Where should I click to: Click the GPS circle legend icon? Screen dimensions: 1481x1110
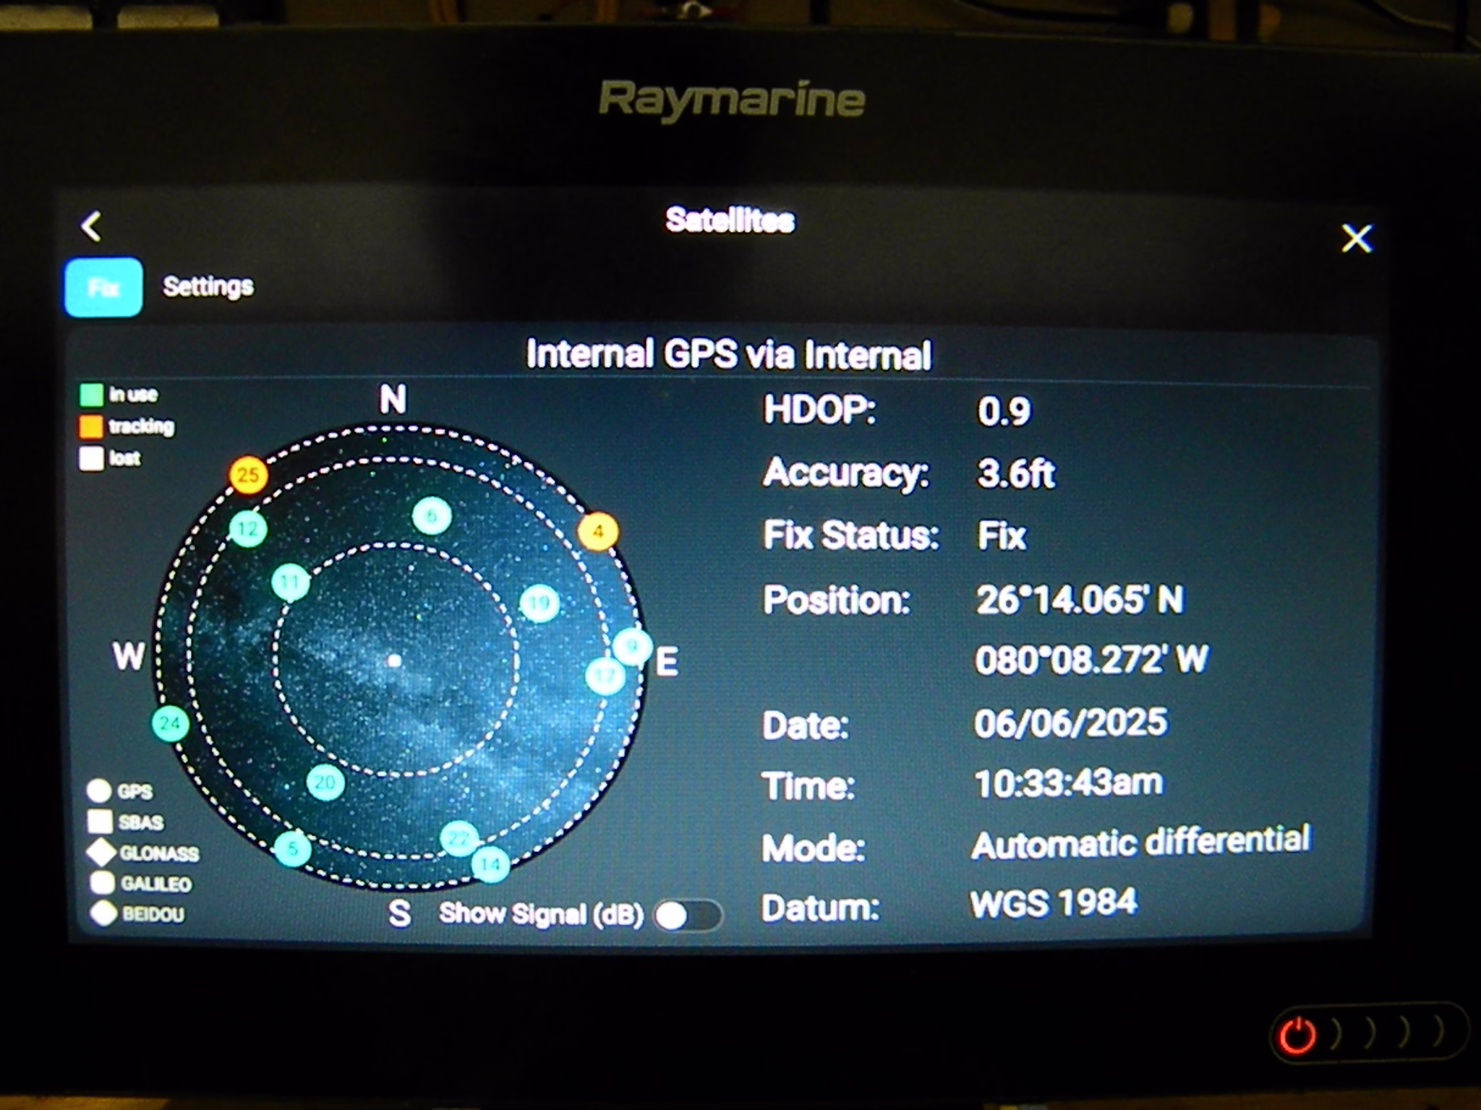coord(99,791)
